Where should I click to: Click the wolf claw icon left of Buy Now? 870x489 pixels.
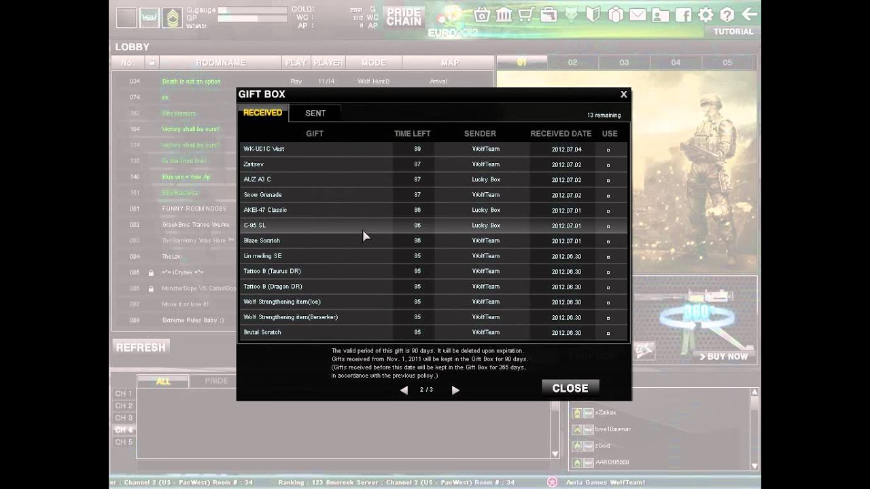tap(644, 350)
